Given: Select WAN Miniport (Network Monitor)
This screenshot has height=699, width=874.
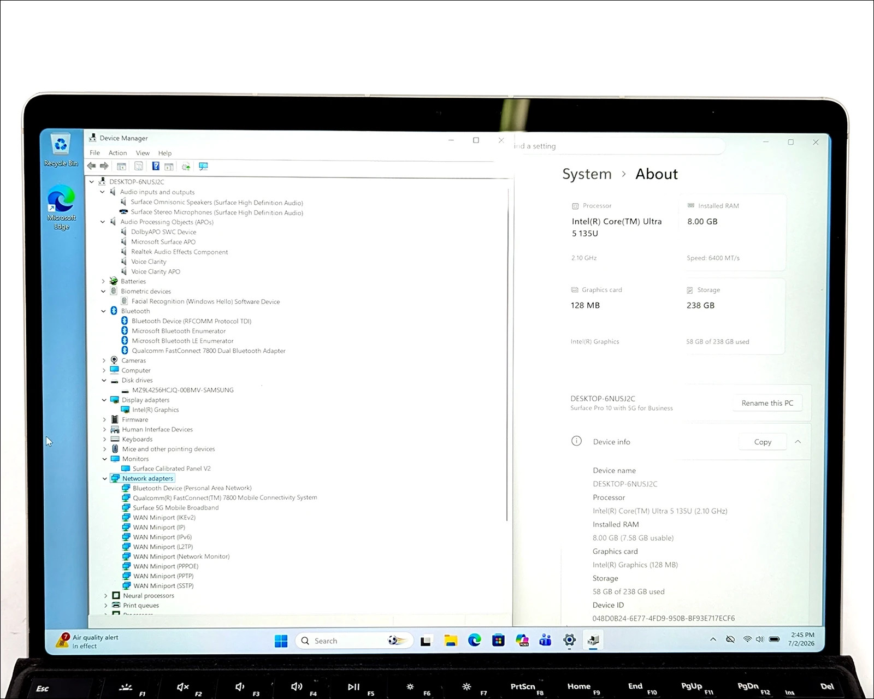Looking at the screenshot, I should pyautogui.click(x=181, y=556).
